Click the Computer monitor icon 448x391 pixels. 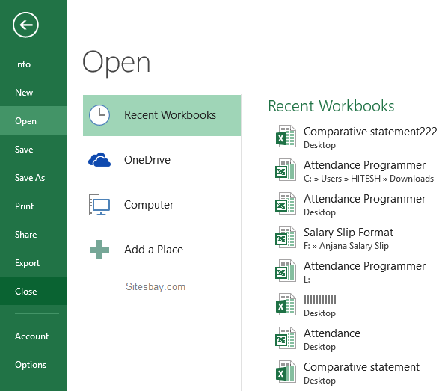tap(99, 205)
